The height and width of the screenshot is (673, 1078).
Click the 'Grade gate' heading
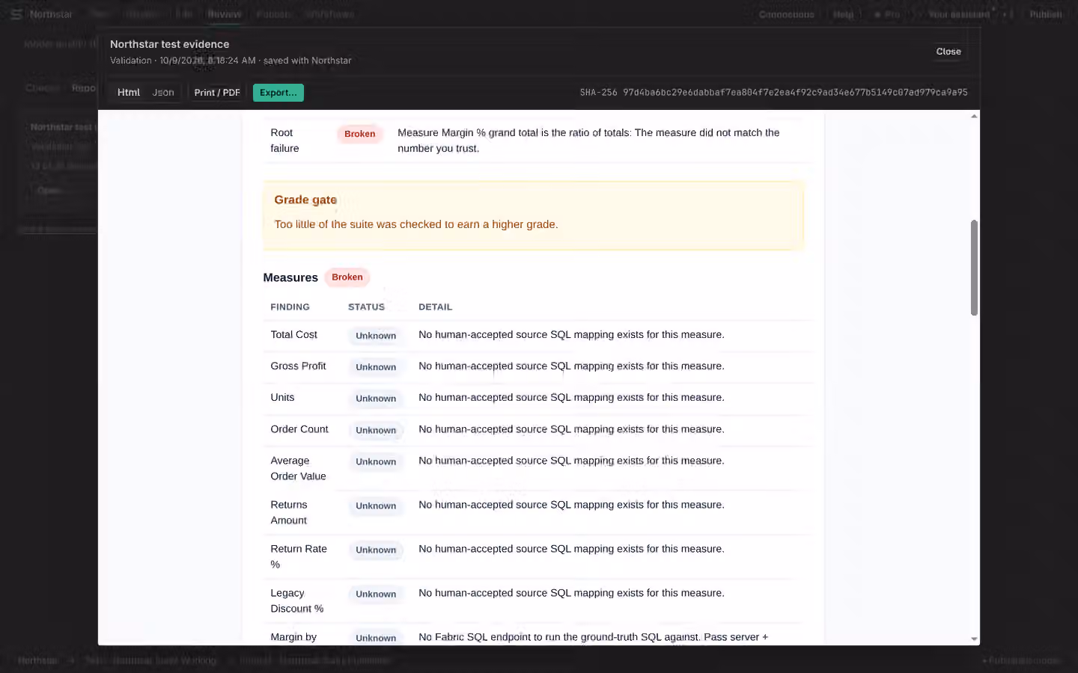(x=305, y=200)
